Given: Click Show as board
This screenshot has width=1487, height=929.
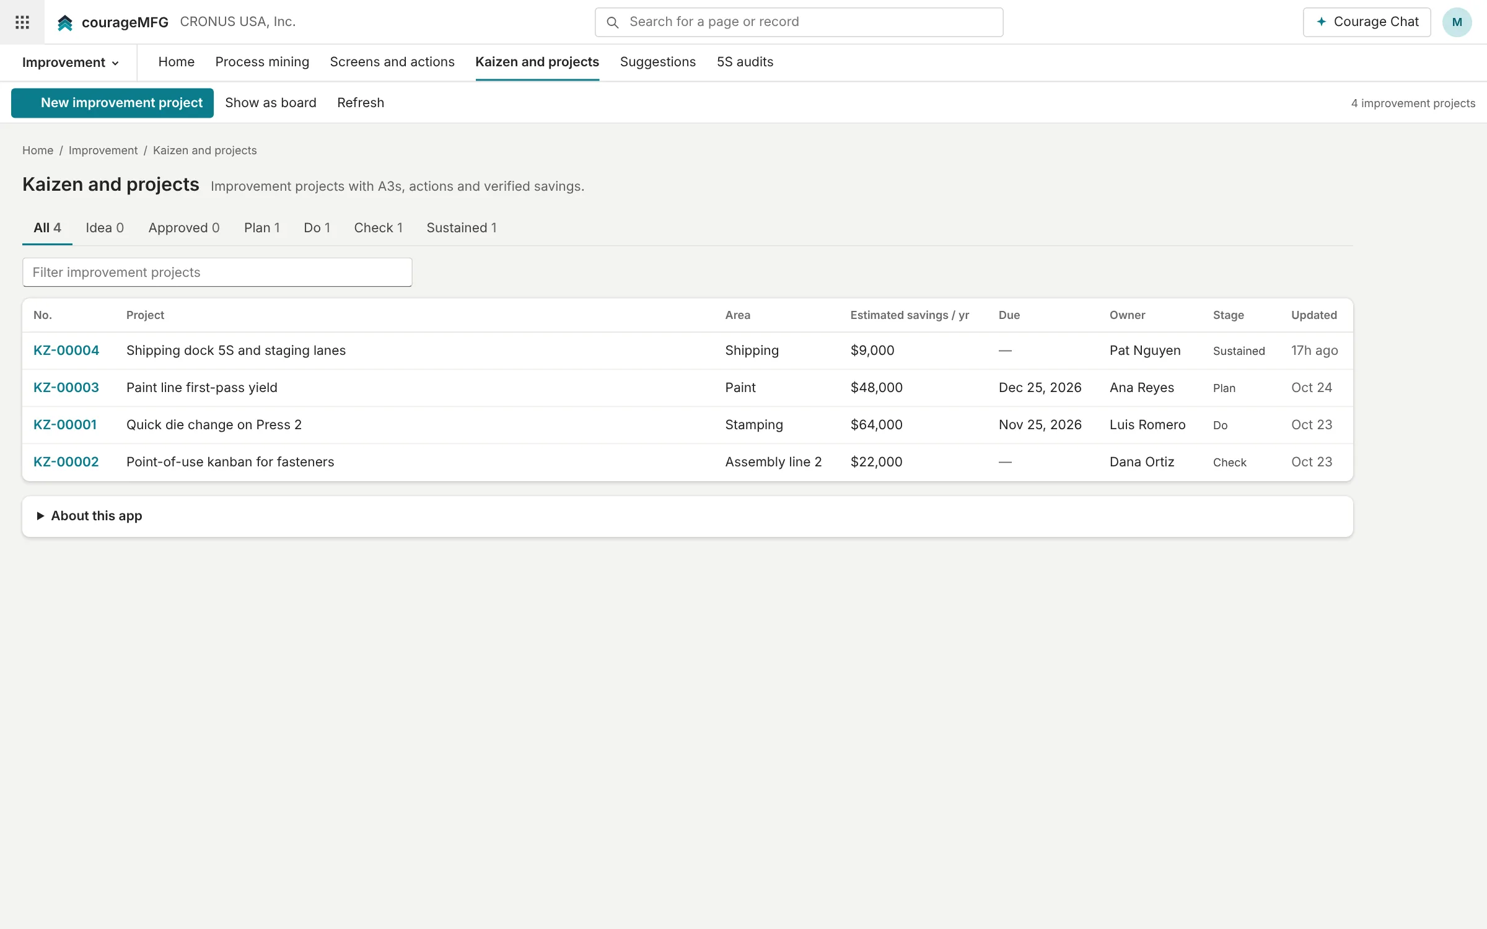Looking at the screenshot, I should click(271, 103).
